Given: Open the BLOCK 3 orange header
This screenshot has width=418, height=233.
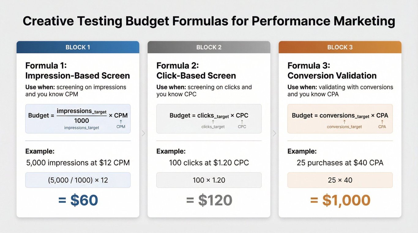Looking at the screenshot, I should (x=340, y=47).
